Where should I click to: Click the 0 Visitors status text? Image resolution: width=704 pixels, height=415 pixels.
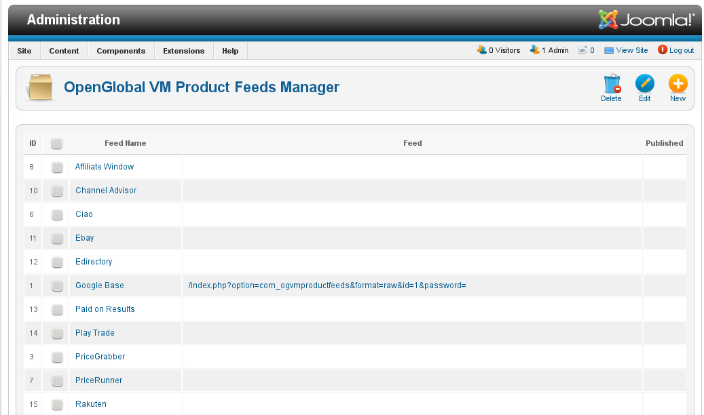[504, 50]
